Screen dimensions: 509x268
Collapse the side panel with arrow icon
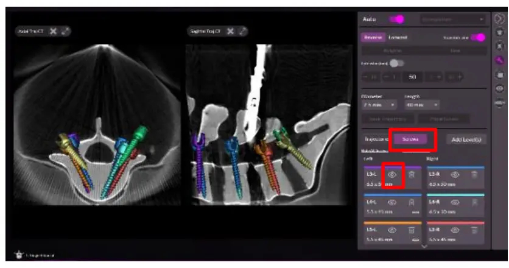pos(500,19)
